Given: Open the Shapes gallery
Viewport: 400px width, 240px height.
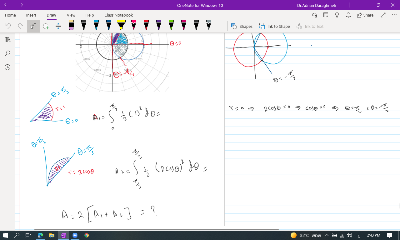Looking at the screenshot, I should (x=242, y=26).
